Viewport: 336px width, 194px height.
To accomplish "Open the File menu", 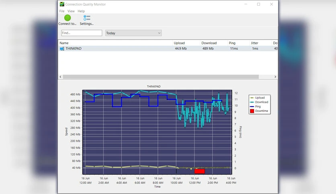I will (62, 11).
